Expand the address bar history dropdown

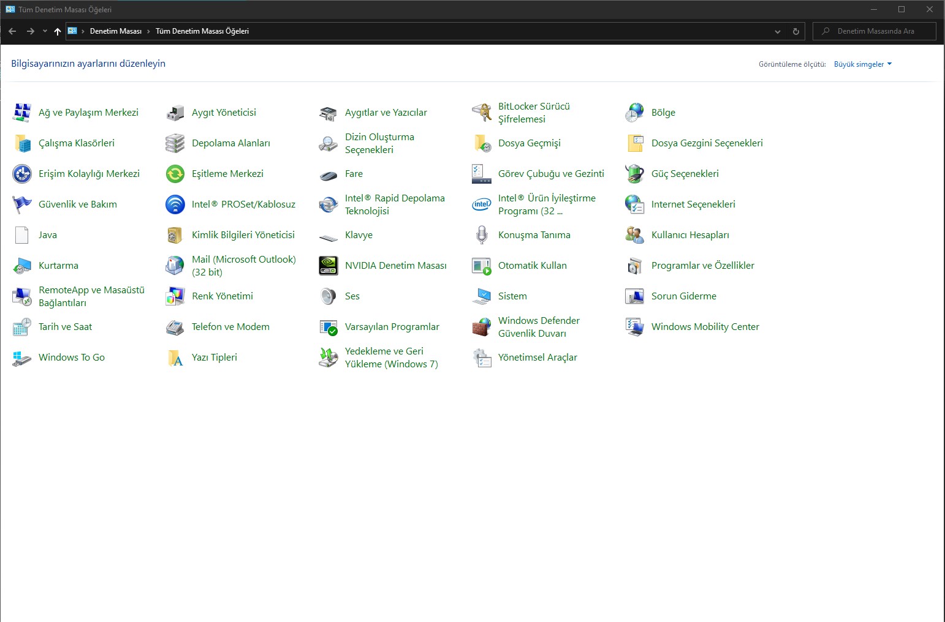[x=777, y=31]
